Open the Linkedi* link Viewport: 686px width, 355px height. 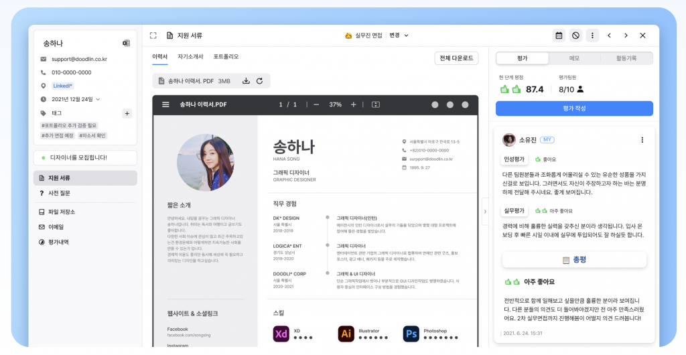[x=62, y=86]
